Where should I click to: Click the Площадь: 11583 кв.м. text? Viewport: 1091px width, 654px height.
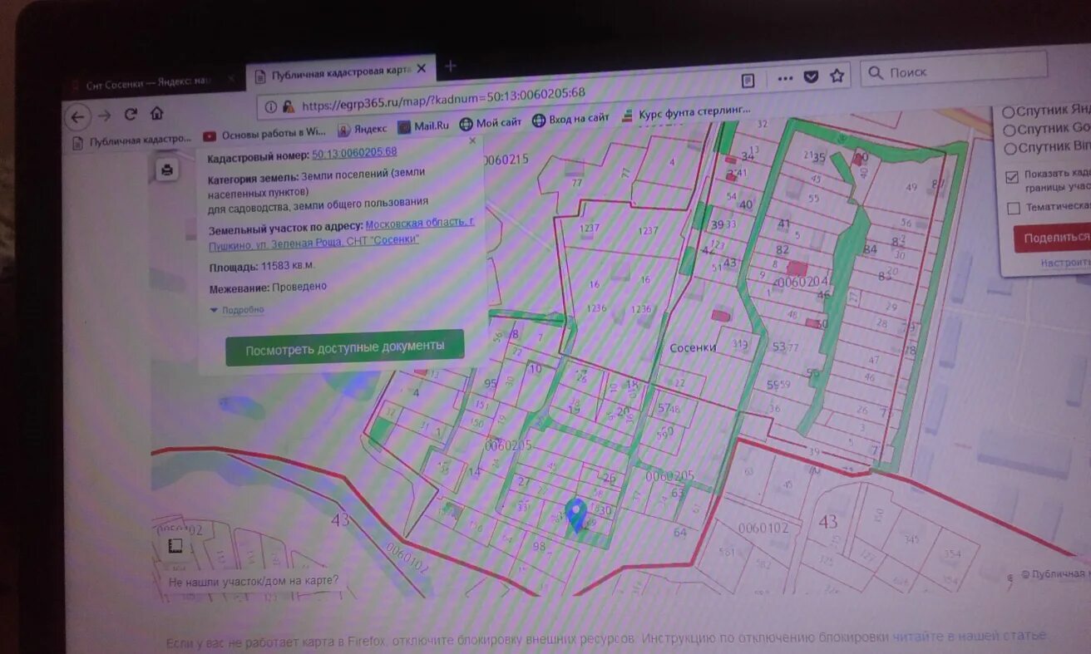[x=261, y=267]
